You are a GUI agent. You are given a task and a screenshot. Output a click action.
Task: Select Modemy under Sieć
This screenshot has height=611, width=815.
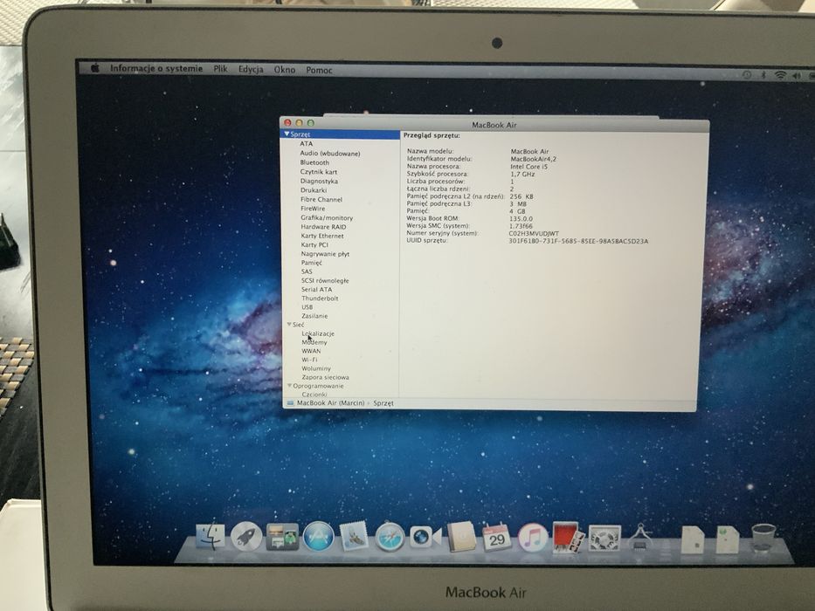pos(314,342)
